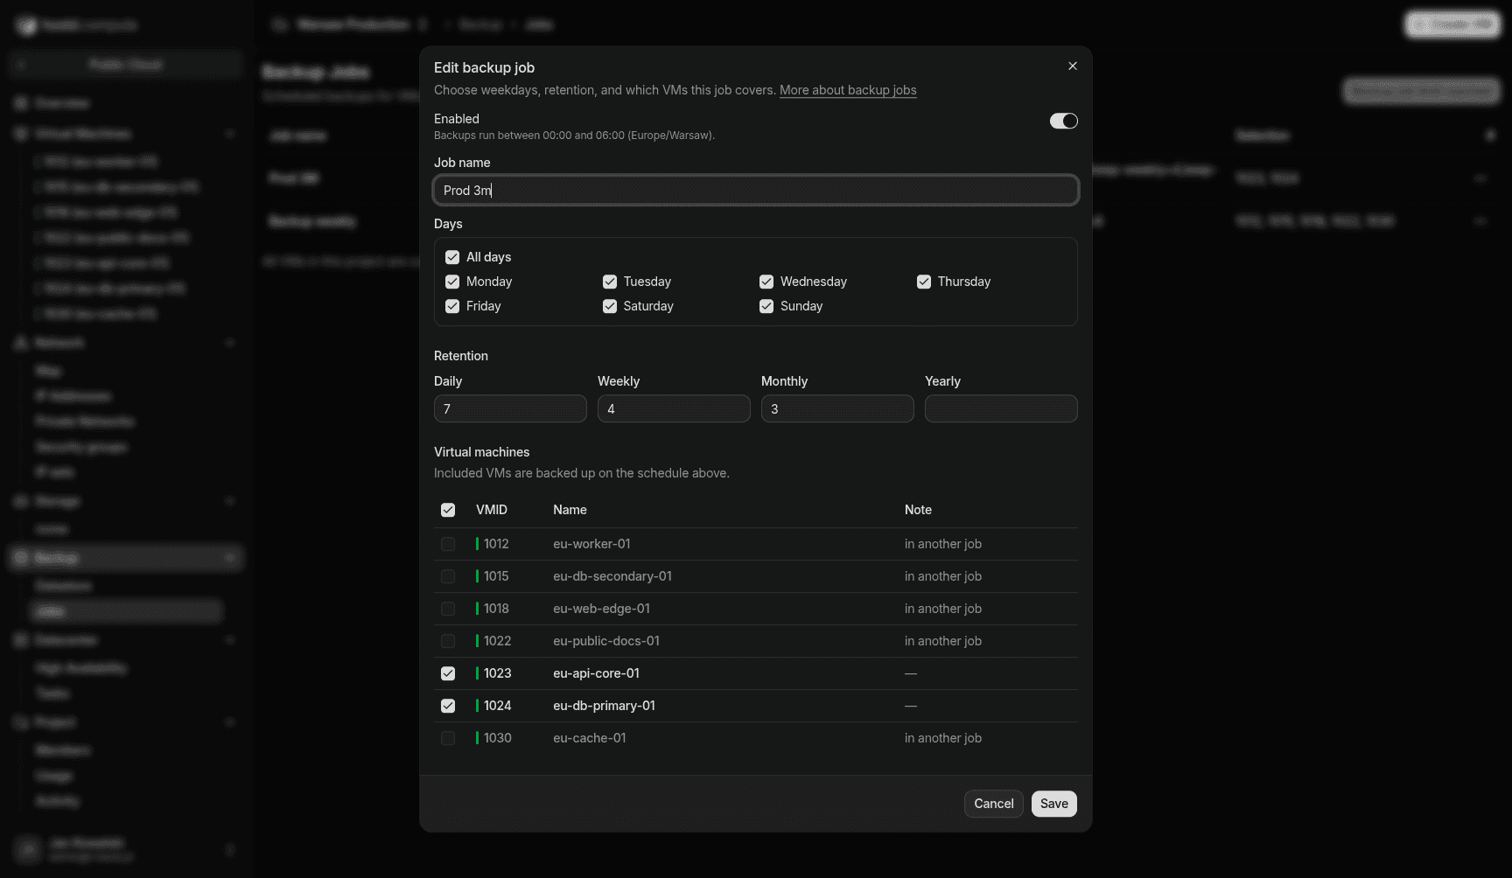Screen dimensions: 1512x878
Task: Uncheck the Thursday checkbox
Action: click(924, 282)
